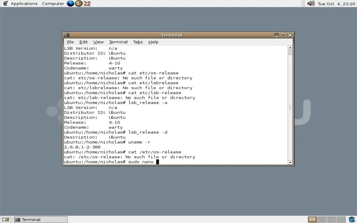Close the Terminal window
This screenshot has width=357, height=223.
point(290,35)
